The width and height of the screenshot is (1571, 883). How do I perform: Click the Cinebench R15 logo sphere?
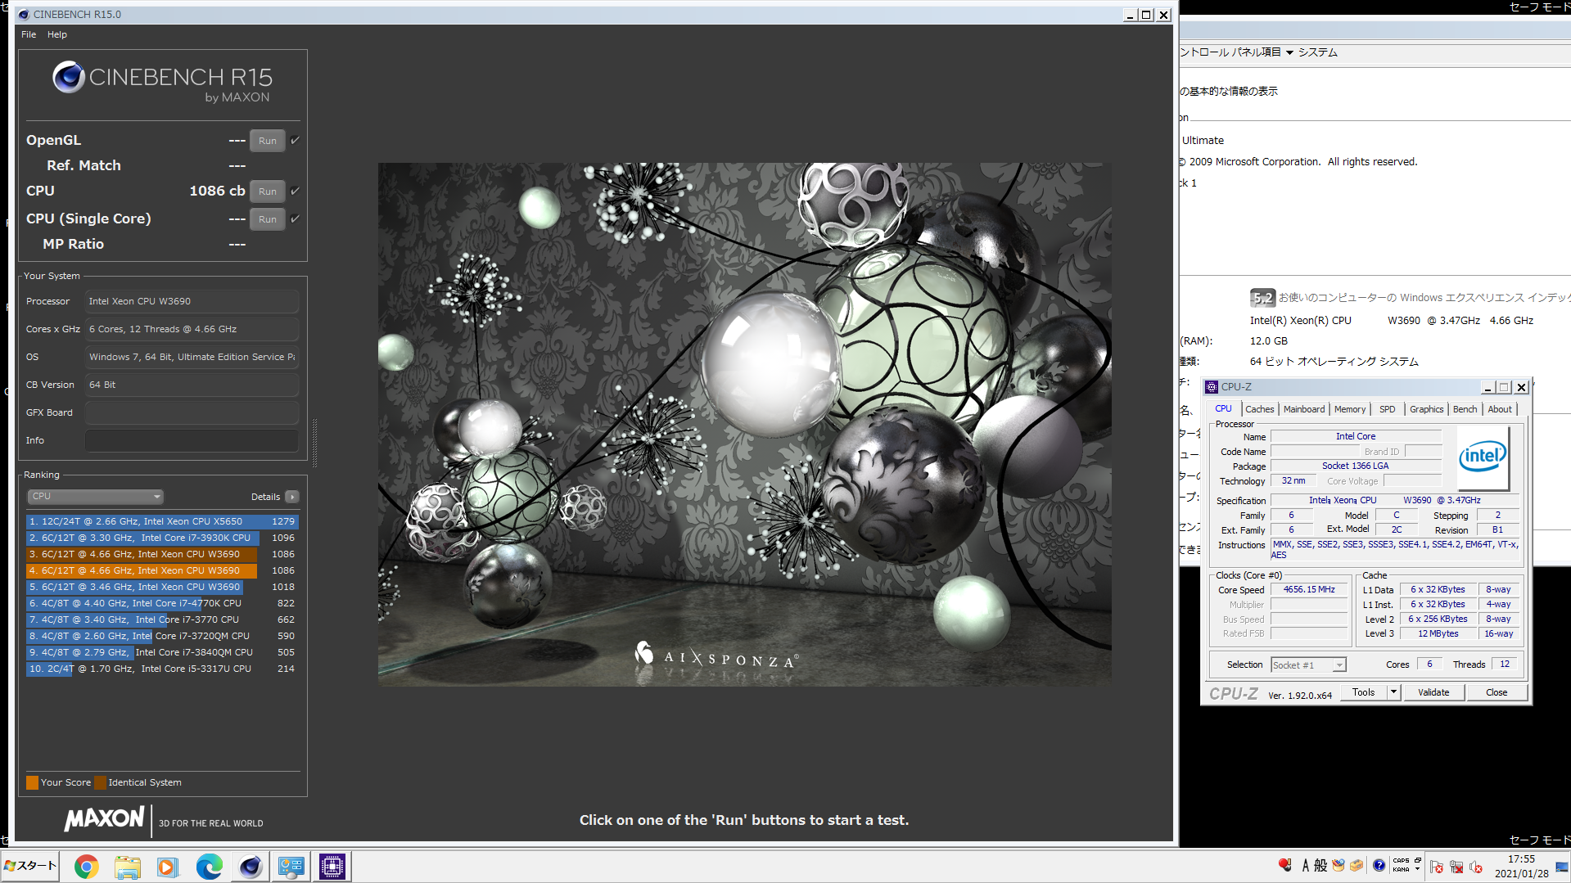click(x=69, y=77)
